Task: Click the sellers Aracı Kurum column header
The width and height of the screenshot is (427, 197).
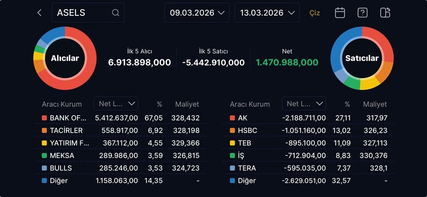Action: point(250,104)
